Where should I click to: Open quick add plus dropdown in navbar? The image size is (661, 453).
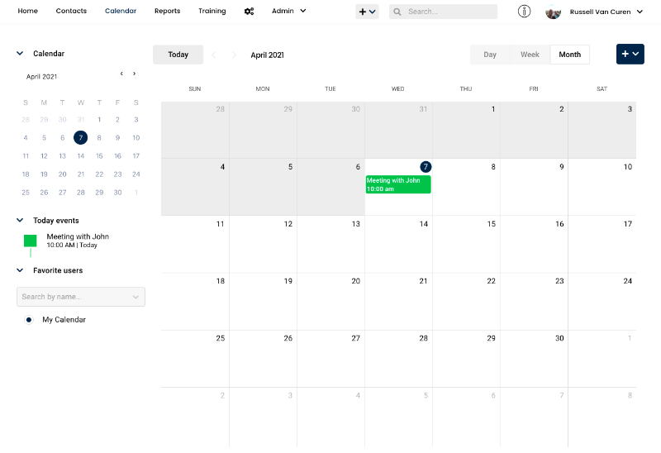367,12
